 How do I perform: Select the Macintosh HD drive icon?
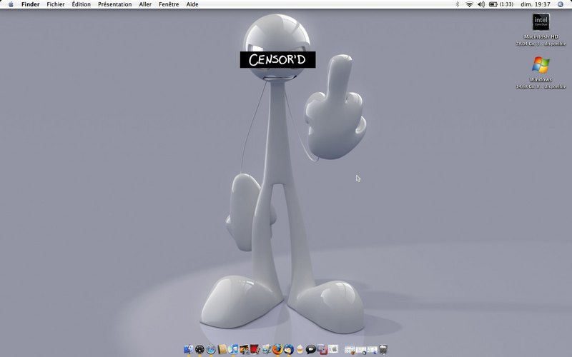tap(541, 22)
